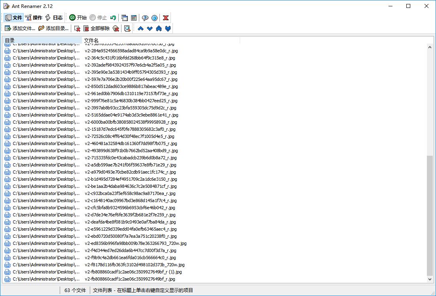This screenshot has height=296, width=436.
Task: Click the remove dead files skull icon
Action: pyautogui.click(x=116, y=29)
